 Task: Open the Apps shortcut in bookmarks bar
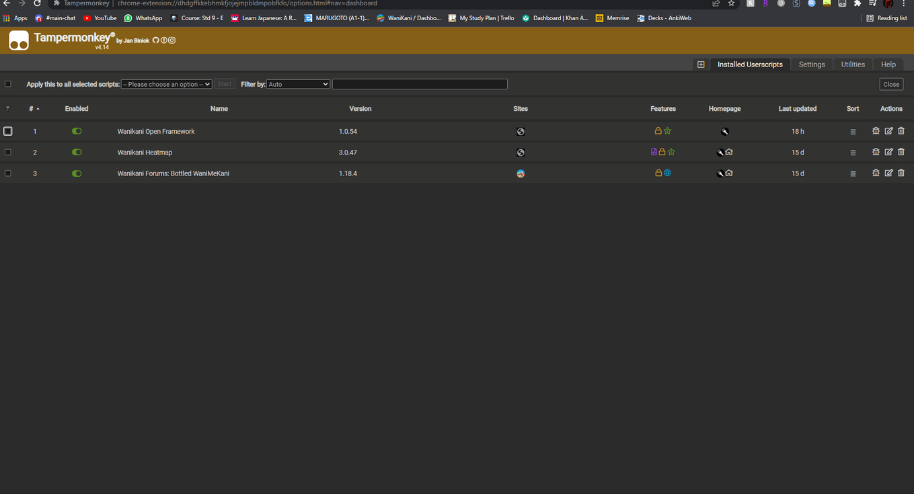(x=15, y=18)
